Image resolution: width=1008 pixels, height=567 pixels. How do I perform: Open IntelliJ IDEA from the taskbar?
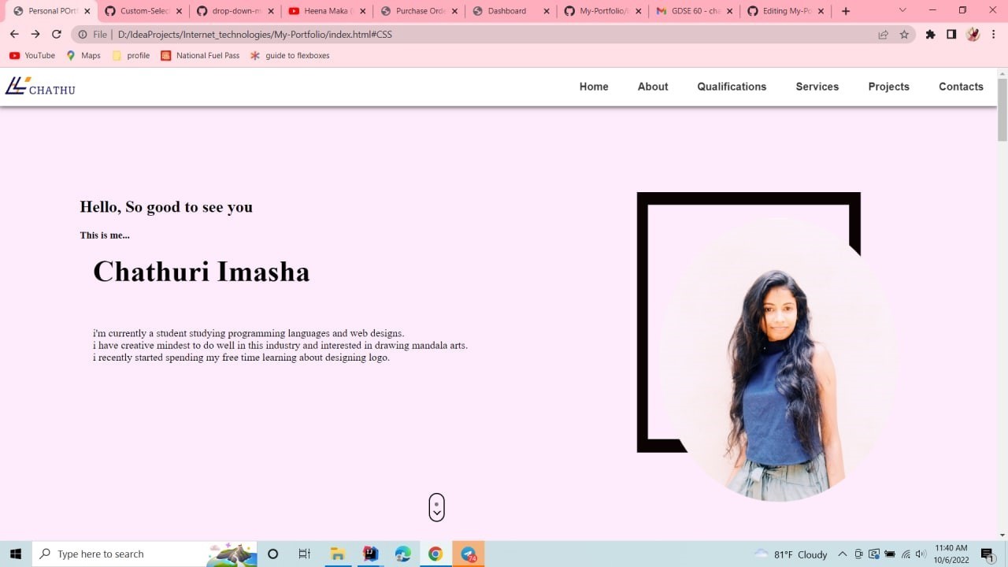[x=370, y=554]
